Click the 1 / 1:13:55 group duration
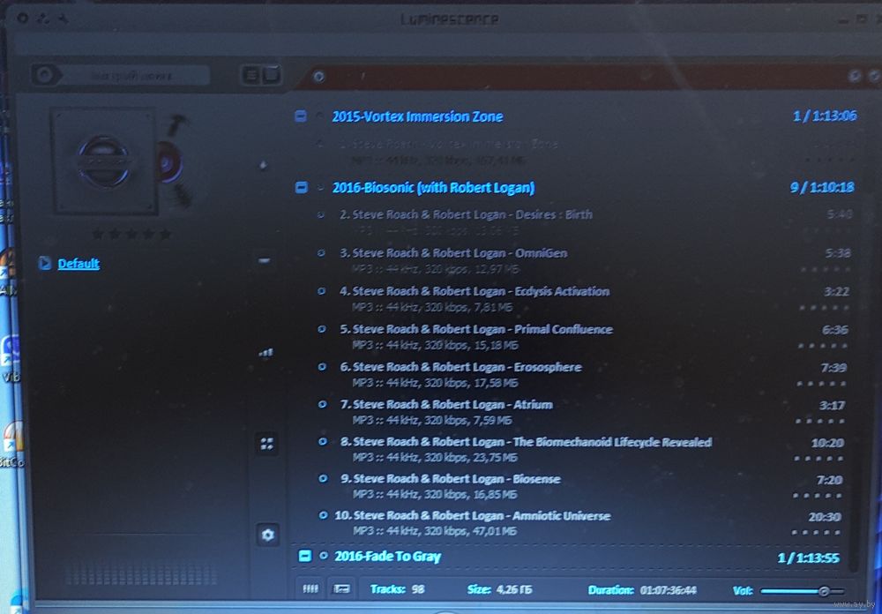Image resolution: width=882 pixels, height=614 pixels. click(x=809, y=558)
